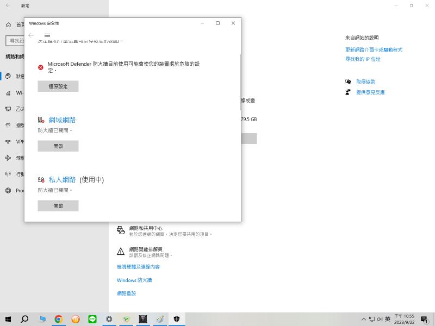Switch input language via 英 indicator
Viewport: 435px width, 326px height.
(388, 319)
